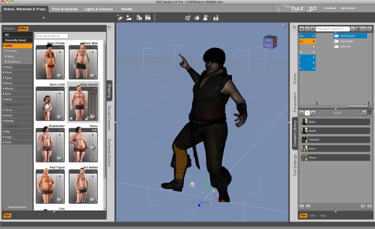
Task: Click the Feedback link
Action: click(330, 8)
